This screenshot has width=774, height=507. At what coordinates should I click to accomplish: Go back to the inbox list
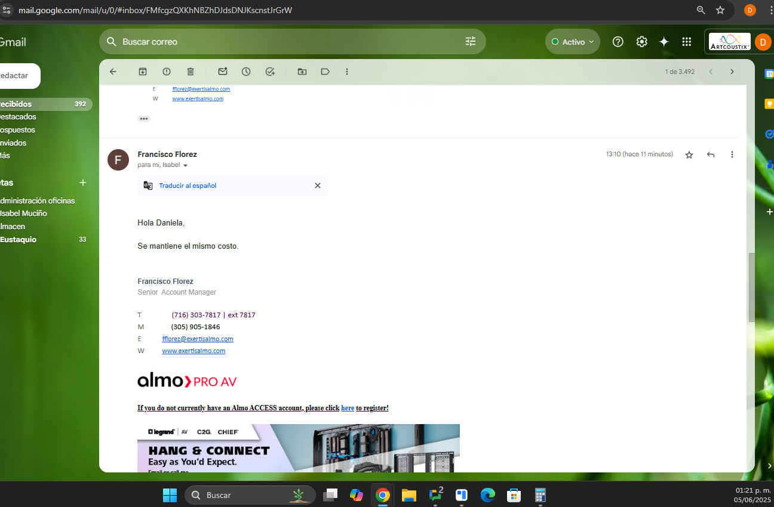113,72
